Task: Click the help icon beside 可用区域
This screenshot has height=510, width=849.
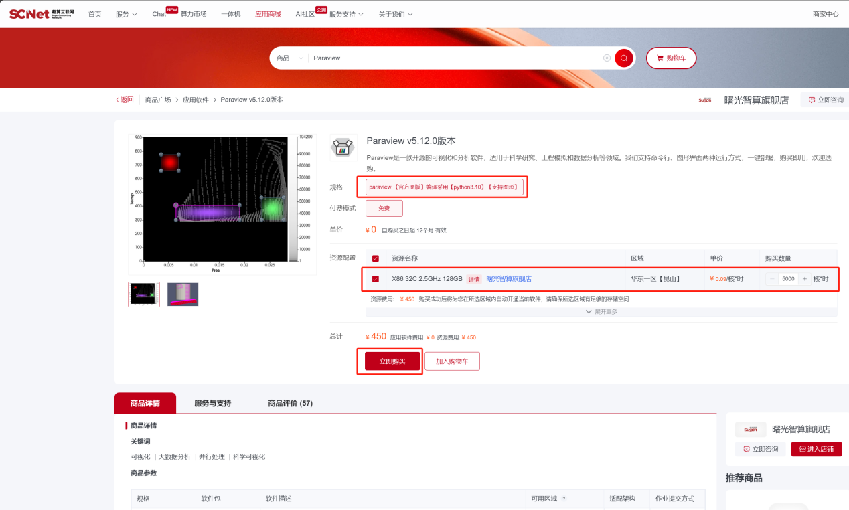Action: (x=564, y=499)
